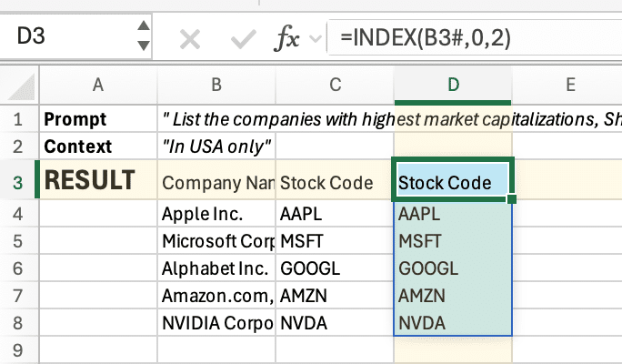Select the column D header
The height and width of the screenshot is (364, 622).
(452, 86)
